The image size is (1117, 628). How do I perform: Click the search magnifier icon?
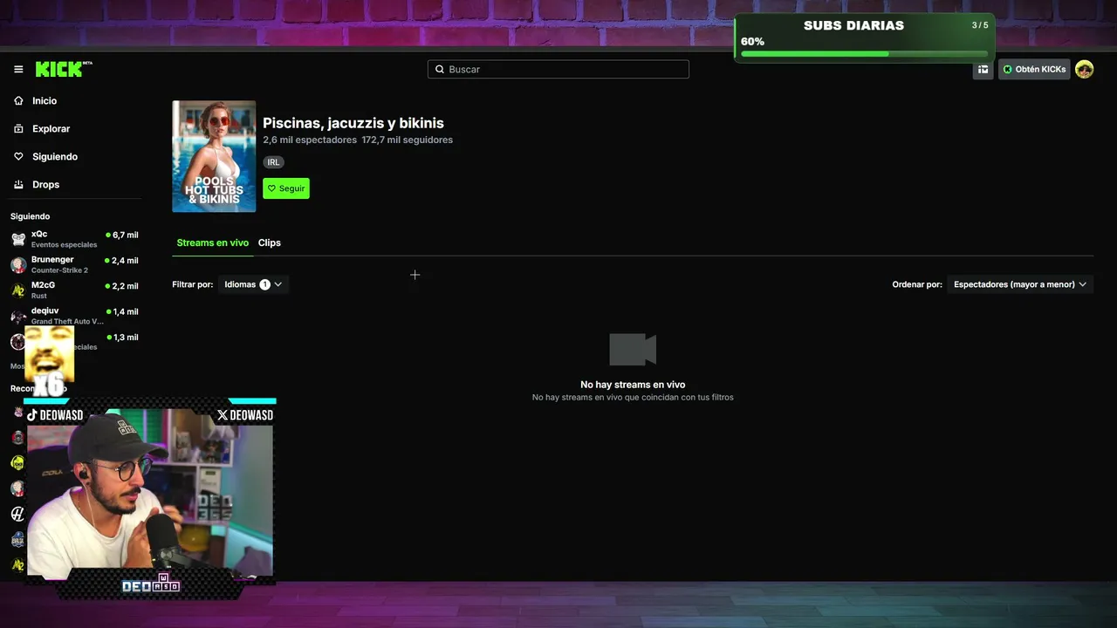coord(440,69)
